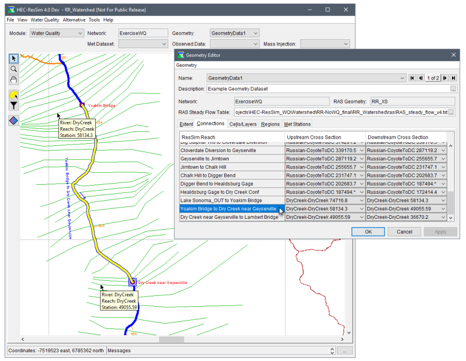Click the Geometry Editor window icon
This screenshot has width=466, height=361.
point(181,55)
